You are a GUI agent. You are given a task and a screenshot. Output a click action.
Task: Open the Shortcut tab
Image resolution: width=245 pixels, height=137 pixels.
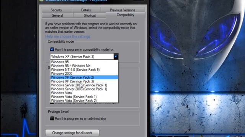(x=90, y=16)
